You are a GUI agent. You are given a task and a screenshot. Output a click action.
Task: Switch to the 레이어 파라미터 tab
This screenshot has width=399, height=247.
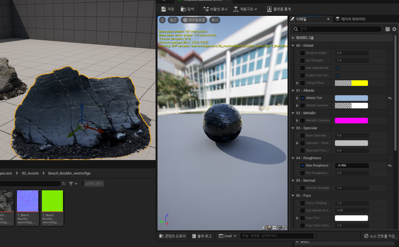click(x=350, y=19)
